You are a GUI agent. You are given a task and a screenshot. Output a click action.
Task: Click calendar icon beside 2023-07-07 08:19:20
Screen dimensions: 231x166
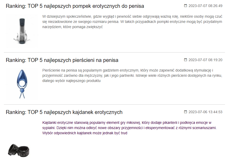pos(186,60)
